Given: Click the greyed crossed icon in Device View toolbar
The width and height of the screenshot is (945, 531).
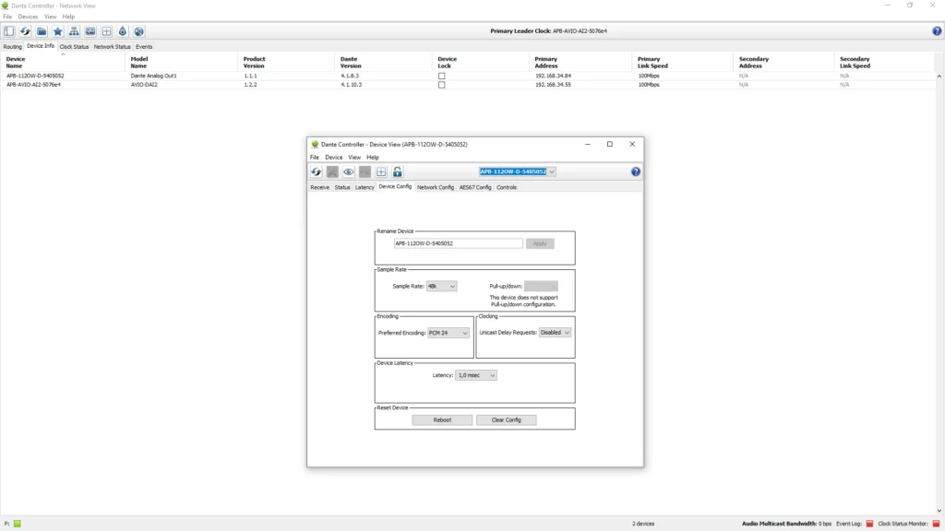Looking at the screenshot, I should [332, 172].
